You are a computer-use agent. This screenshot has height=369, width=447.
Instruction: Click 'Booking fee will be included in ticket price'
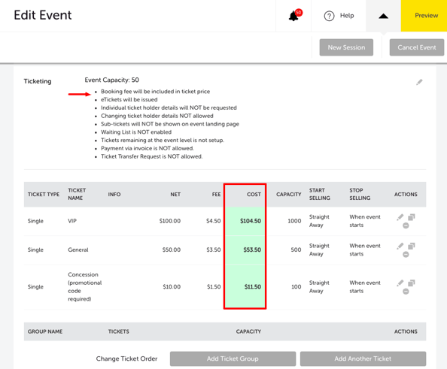pos(155,92)
